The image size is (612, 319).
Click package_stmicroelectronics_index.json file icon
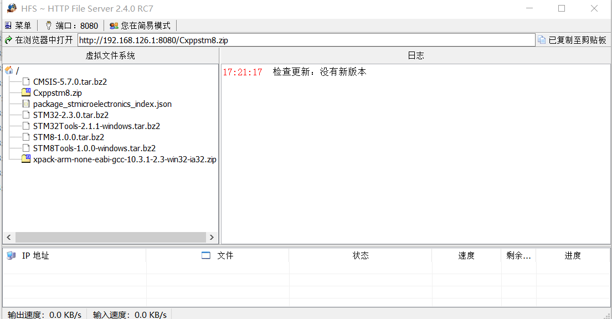(x=26, y=104)
